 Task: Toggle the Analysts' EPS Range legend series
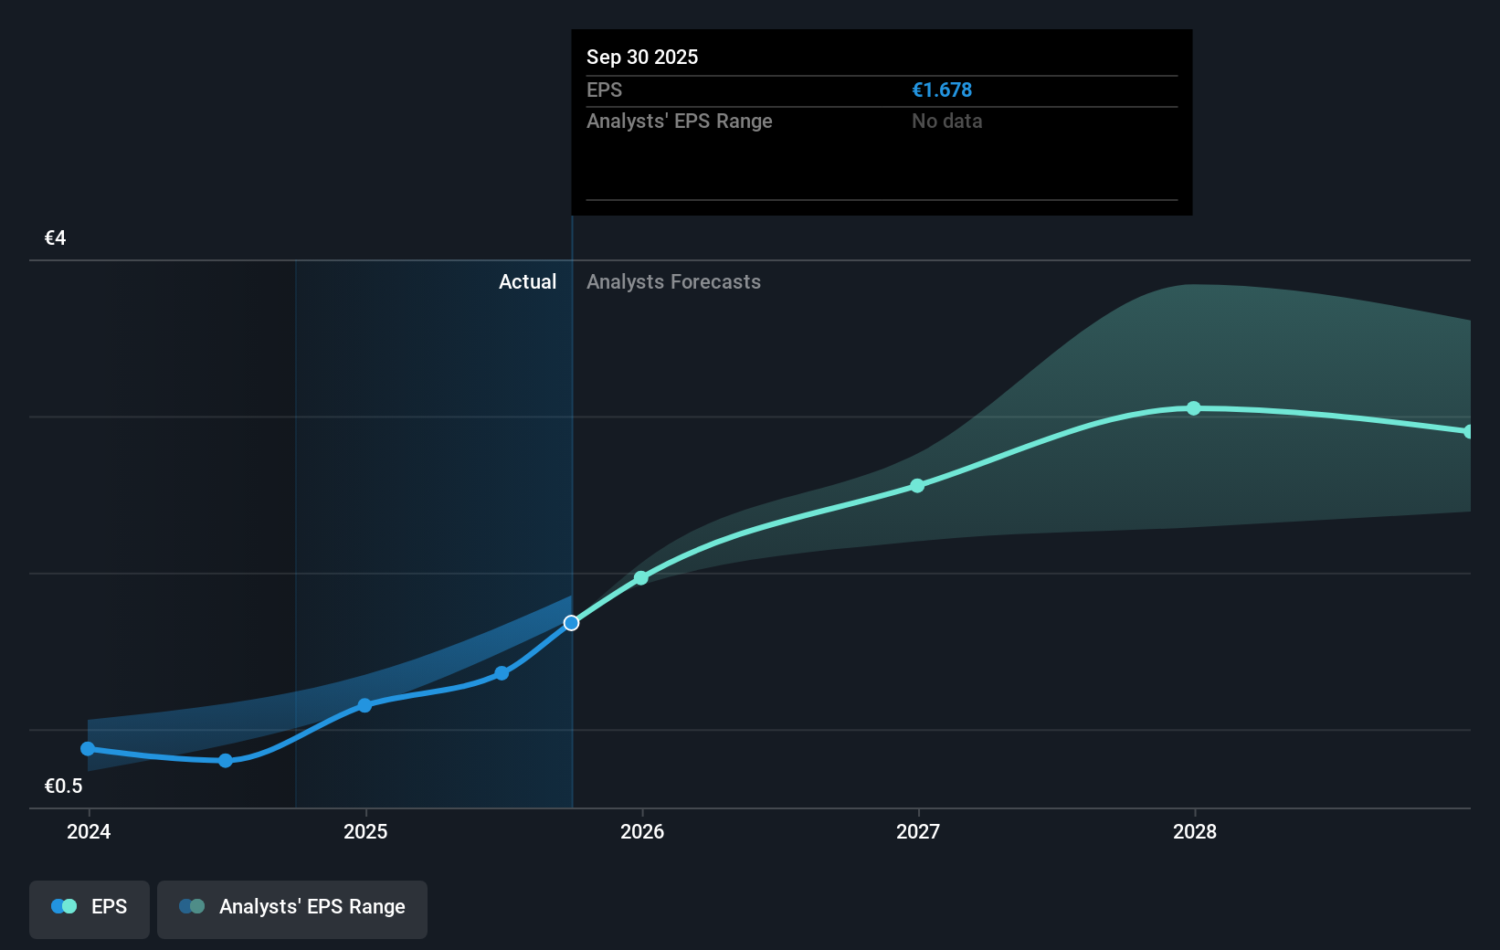(x=292, y=909)
